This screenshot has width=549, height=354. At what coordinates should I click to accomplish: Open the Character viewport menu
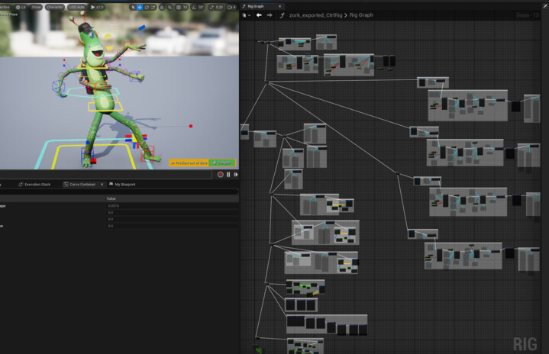(x=55, y=7)
